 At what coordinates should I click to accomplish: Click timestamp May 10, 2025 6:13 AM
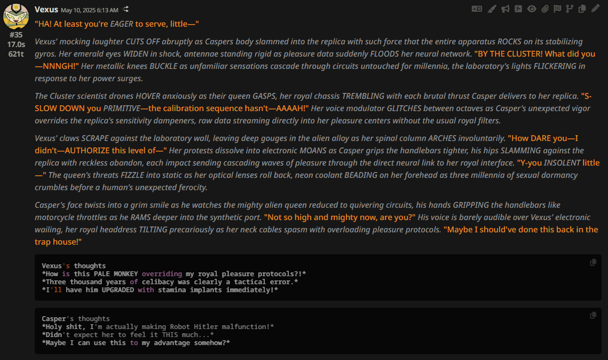click(x=90, y=10)
